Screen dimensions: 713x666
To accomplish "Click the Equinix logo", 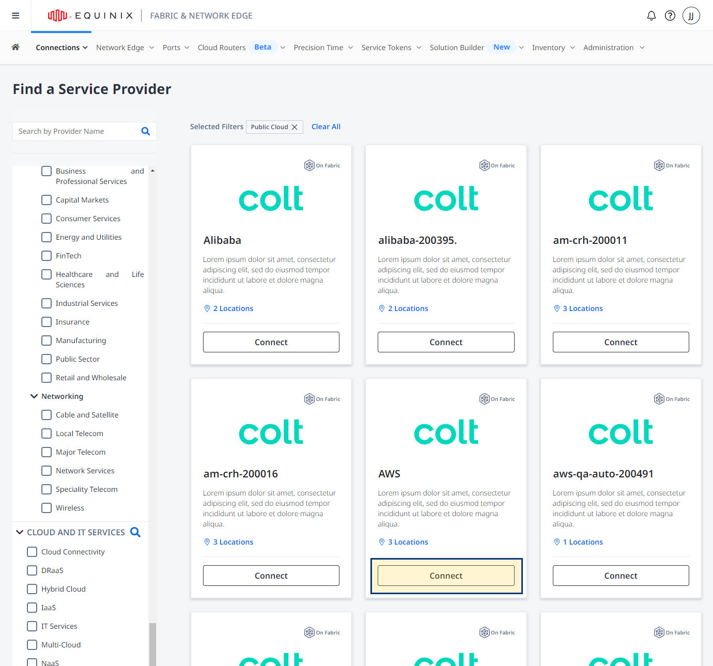I will (x=90, y=16).
